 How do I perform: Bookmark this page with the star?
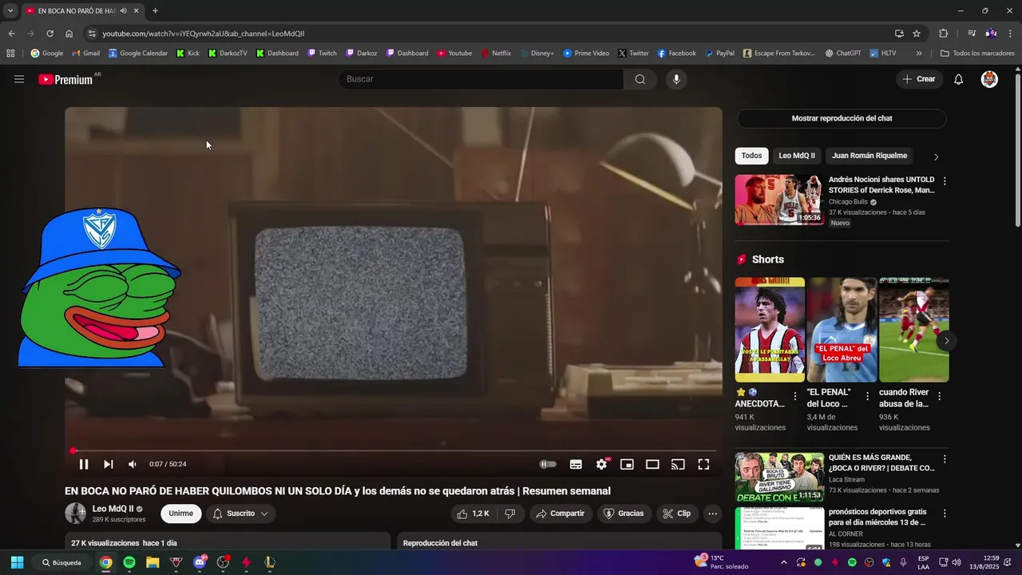click(x=917, y=34)
